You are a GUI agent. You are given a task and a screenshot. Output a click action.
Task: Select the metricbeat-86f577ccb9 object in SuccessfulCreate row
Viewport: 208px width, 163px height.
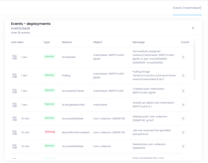(108, 91)
